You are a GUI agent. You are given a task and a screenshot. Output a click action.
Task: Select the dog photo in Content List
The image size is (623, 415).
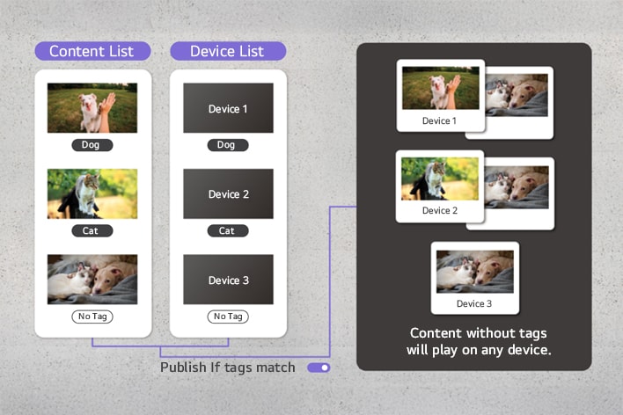(x=92, y=107)
